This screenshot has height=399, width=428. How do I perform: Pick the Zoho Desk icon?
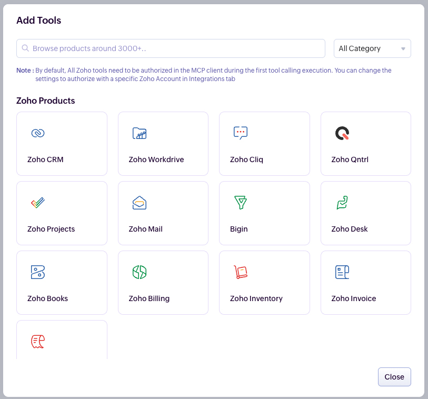[x=342, y=203]
